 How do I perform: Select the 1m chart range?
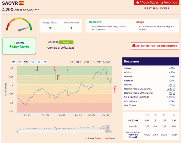13,62
